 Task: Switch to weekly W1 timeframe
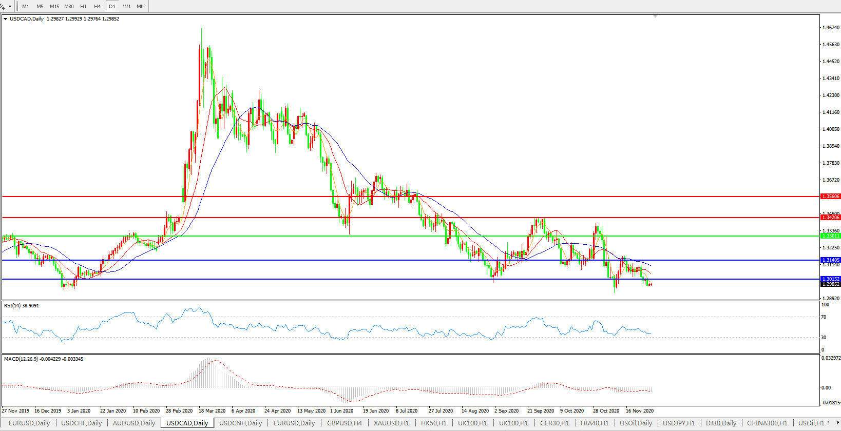click(127, 6)
